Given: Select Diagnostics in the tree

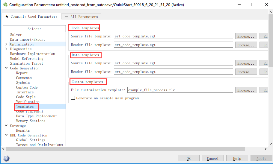Looking at the screenshot, I should [x=21, y=49].
